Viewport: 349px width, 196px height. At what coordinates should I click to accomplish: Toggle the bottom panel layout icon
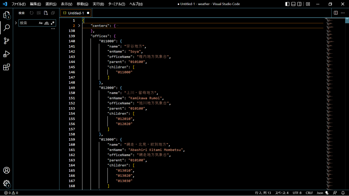click(x=293, y=4)
